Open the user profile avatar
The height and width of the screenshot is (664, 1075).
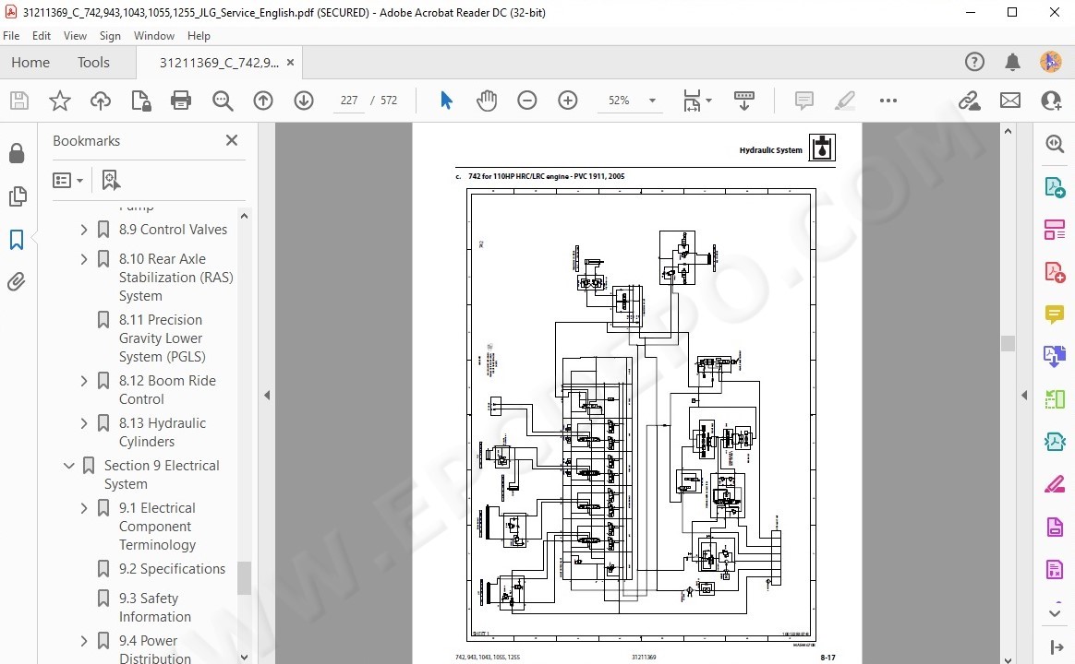coord(1050,63)
